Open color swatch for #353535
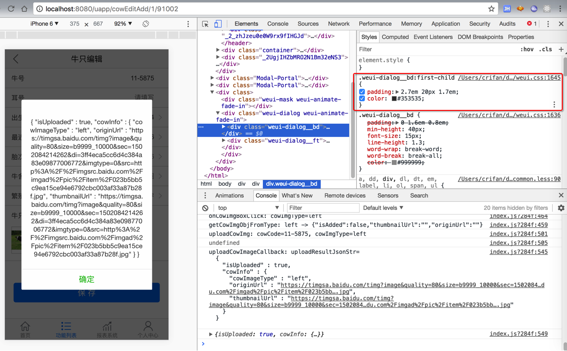The height and width of the screenshot is (351, 567). pyautogui.click(x=394, y=99)
